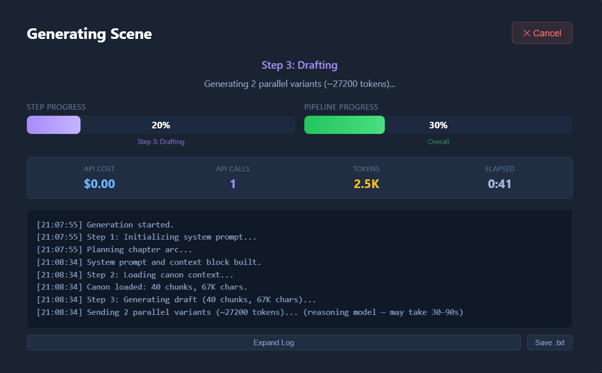602x373 pixels.
Task: Click the 'Generating Scene' title
Action: pyautogui.click(x=89, y=34)
